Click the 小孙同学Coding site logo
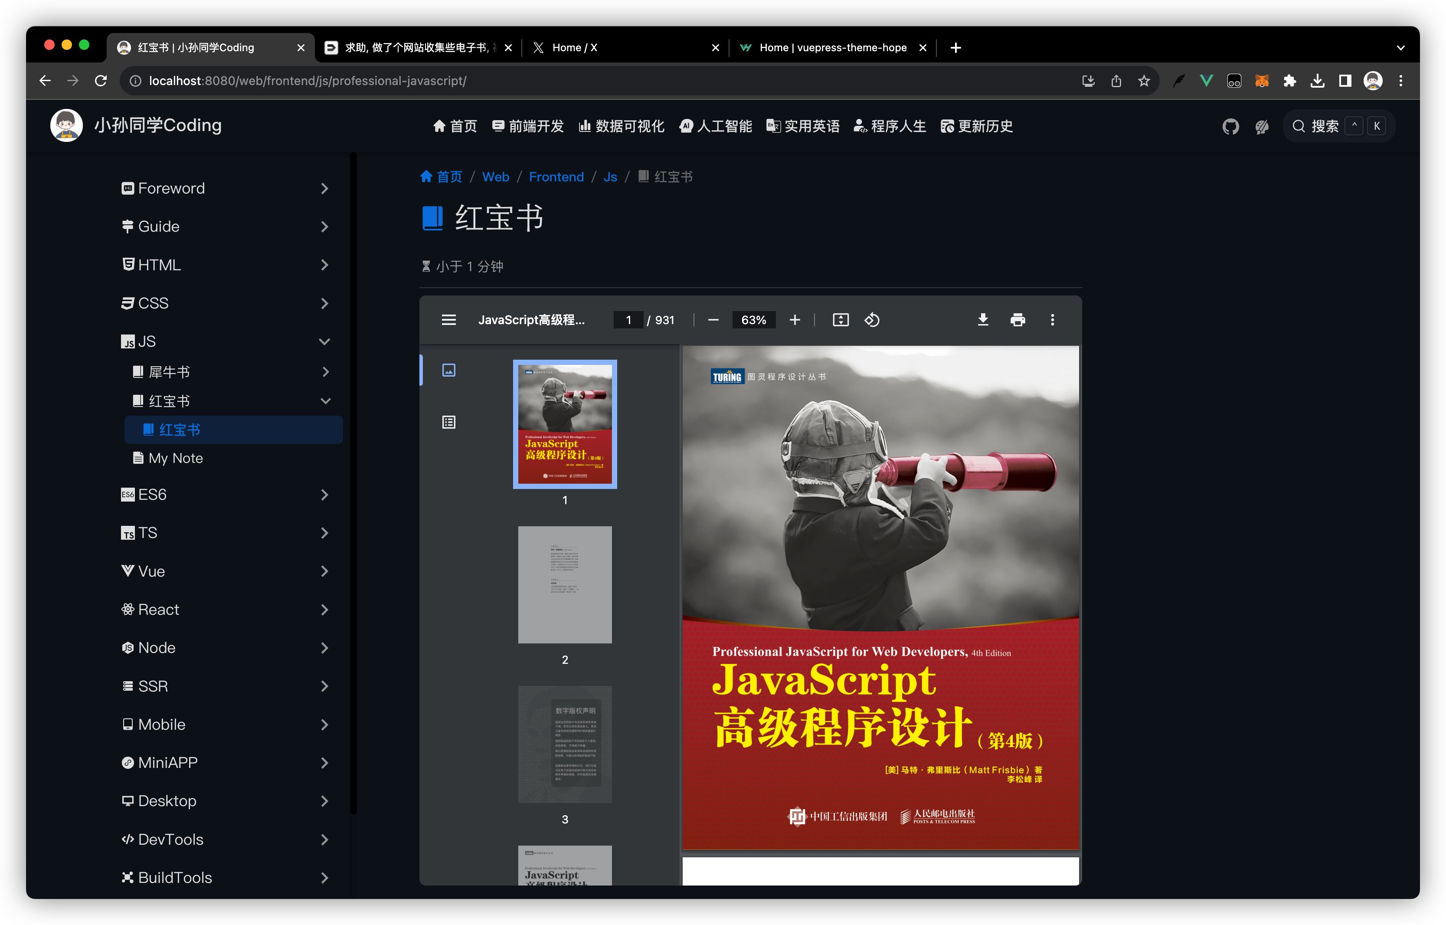Screen dimensions: 1446x925 136,125
